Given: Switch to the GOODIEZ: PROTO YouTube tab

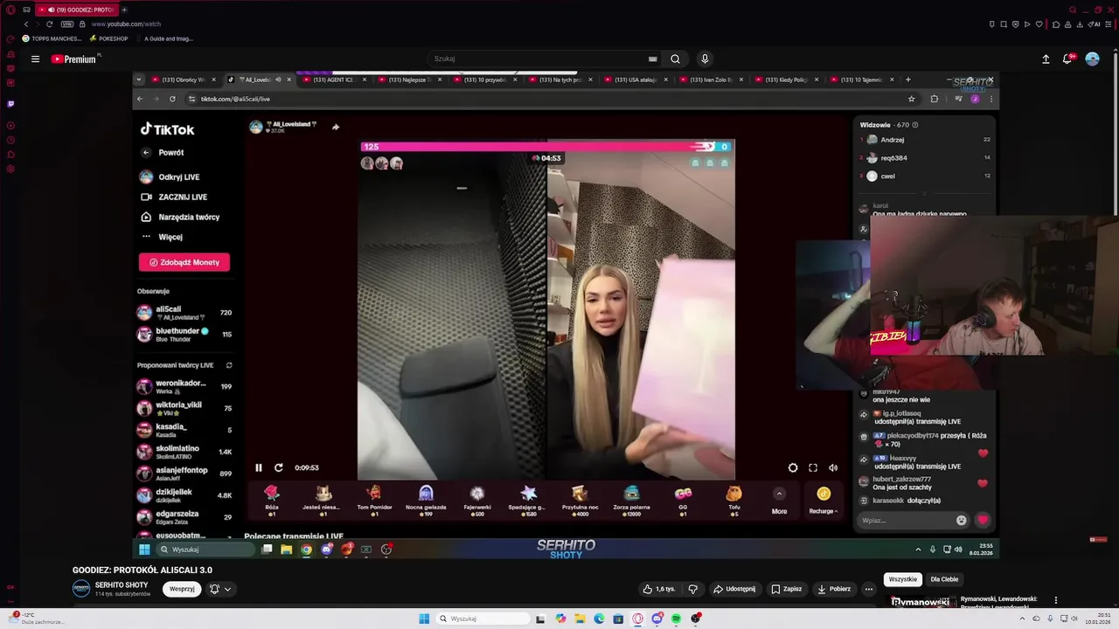Looking at the screenshot, I should [77, 10].
